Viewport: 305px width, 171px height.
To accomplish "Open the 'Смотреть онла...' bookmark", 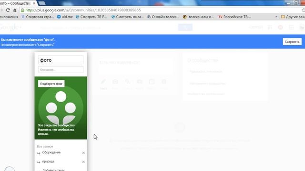I will 127,17.
